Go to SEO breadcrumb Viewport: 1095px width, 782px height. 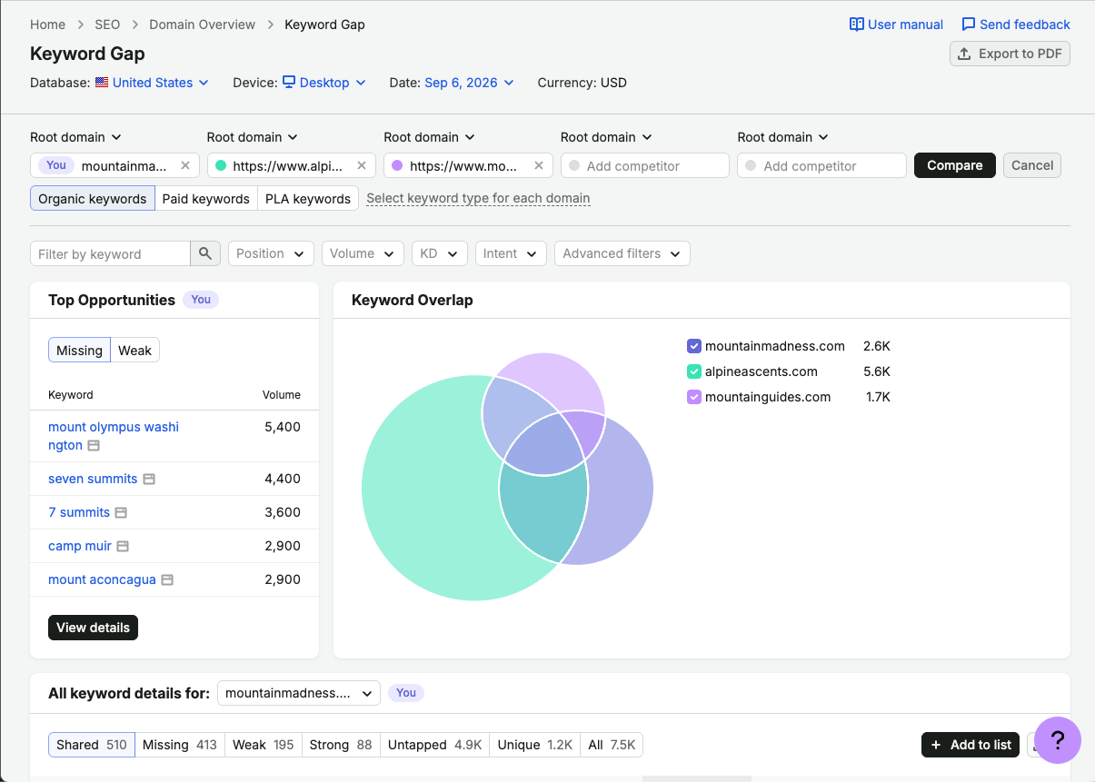[107, 25]
